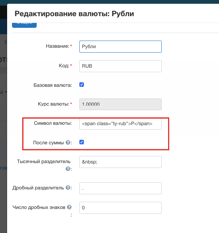Open the partially hidden link at left edge
This screenshot has height=233, width=219.
pos(3,168)
